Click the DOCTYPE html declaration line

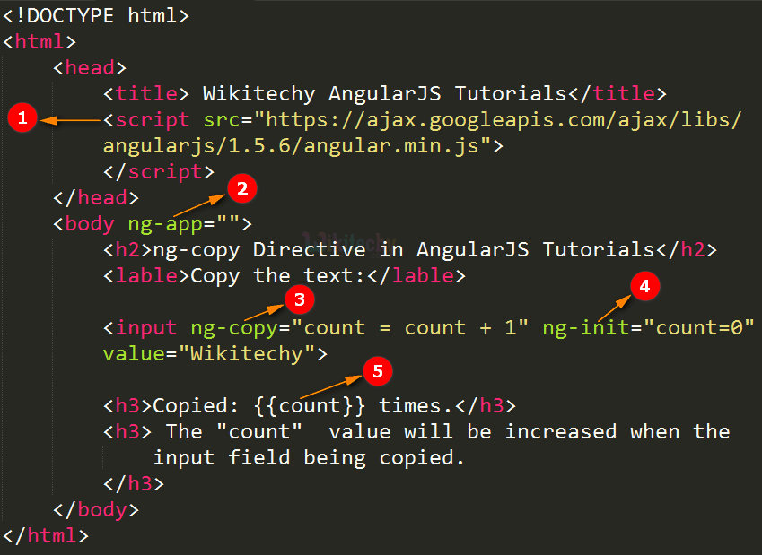coord(96,15)
